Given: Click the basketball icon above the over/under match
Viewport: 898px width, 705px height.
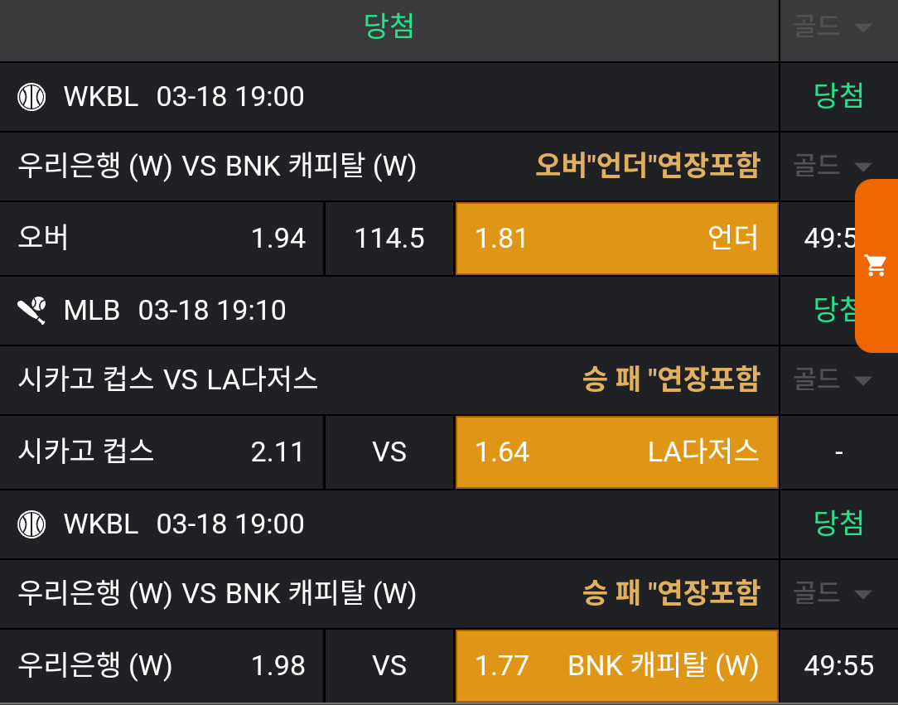Looking at the screenshot, I should click(x=31, y=97).
